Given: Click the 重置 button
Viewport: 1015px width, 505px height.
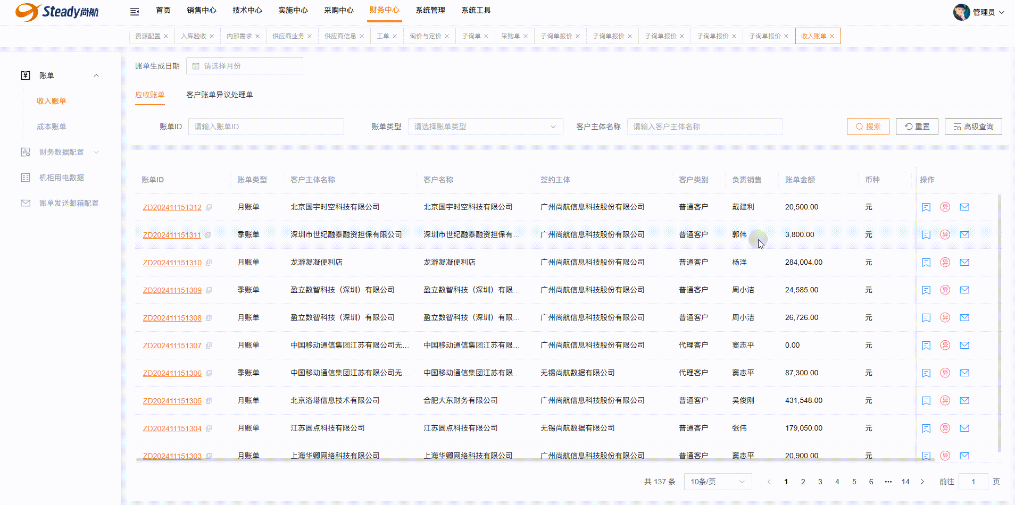Looking at the screenshot, I should point(917,127).
